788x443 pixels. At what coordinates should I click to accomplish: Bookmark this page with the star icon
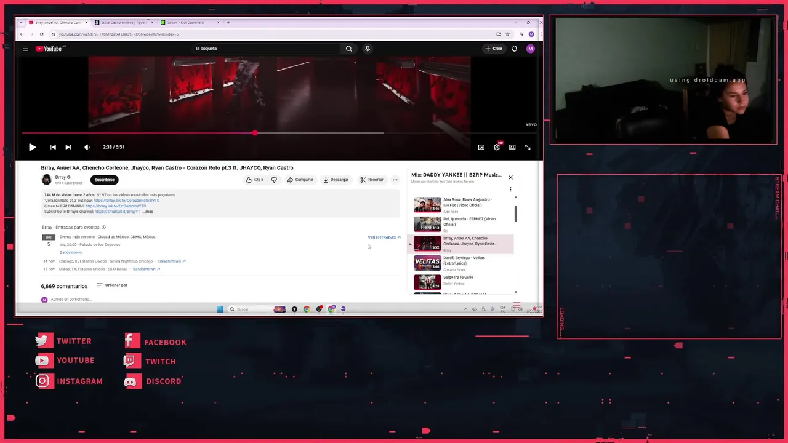click(x=507, y=34)
